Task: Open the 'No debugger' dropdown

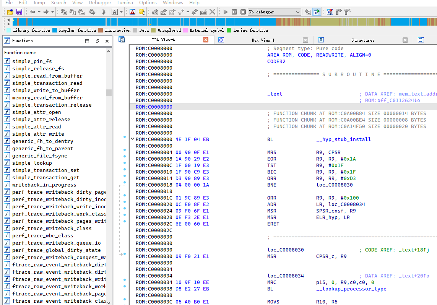Action: coord(298,12)
